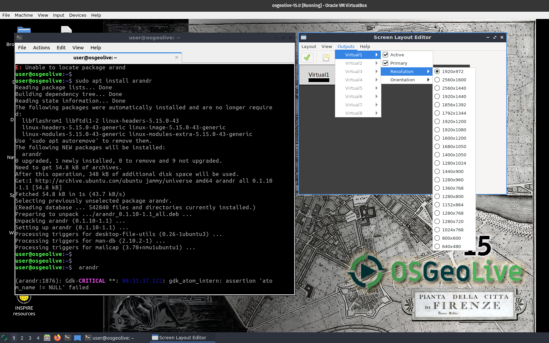Minimize the Screen Layout Editor window

click(488, 37)
